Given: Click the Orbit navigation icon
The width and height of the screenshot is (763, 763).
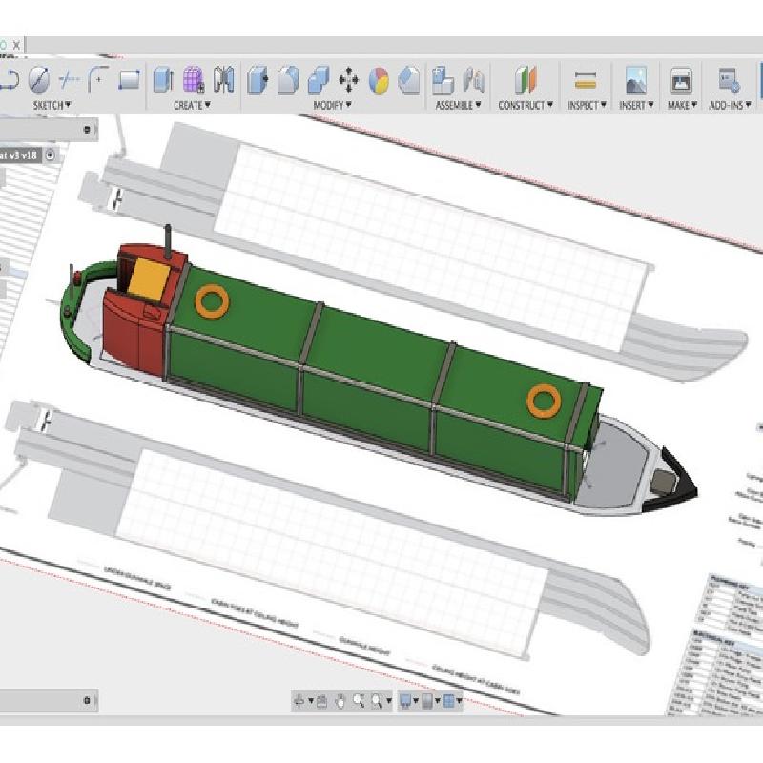Looking at the screenshot, I should [x=299, y=701].
